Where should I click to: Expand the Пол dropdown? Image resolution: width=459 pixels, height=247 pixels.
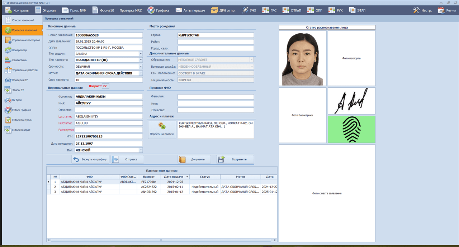tap(141, 150)
